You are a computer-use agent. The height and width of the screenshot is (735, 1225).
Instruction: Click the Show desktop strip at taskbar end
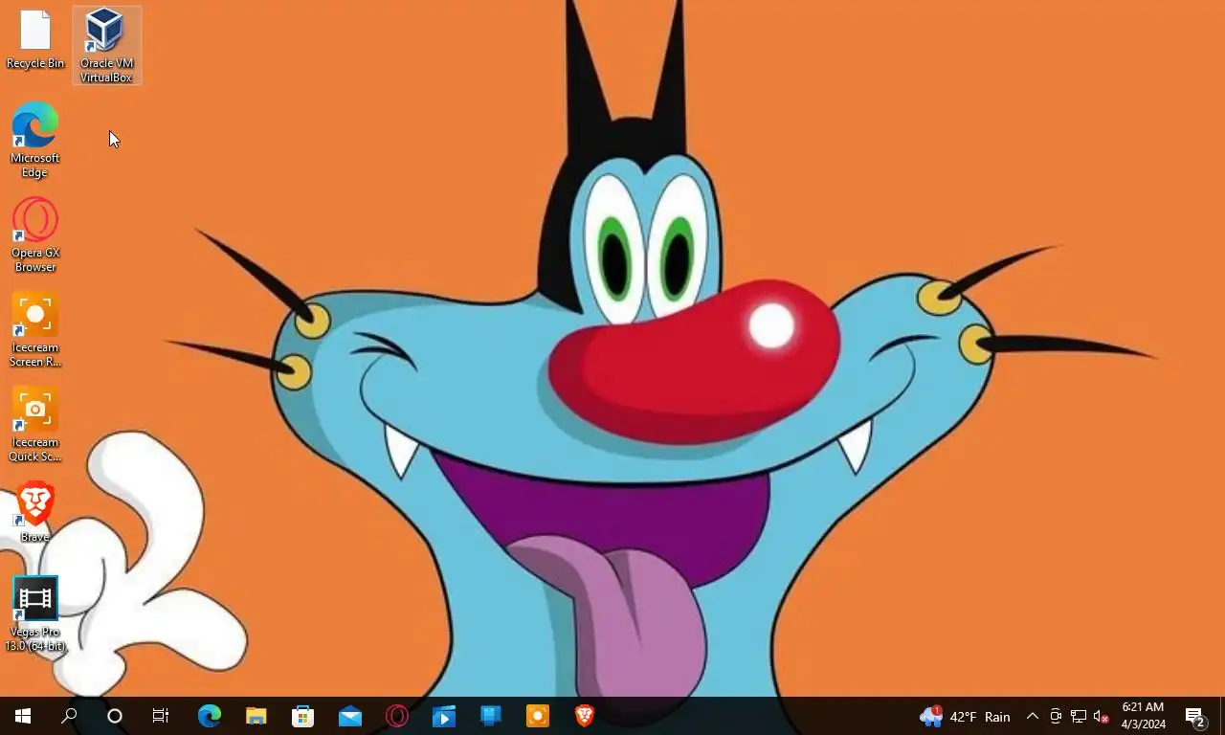[1222, 716]
